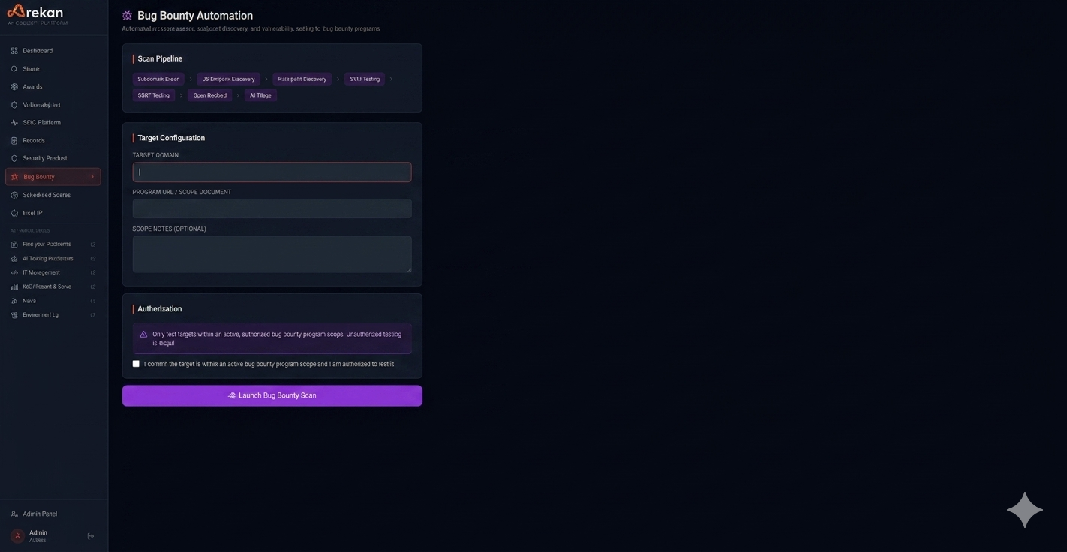Open the Dashboard from the sidebar
The image size is (1067, 552).
38,50
